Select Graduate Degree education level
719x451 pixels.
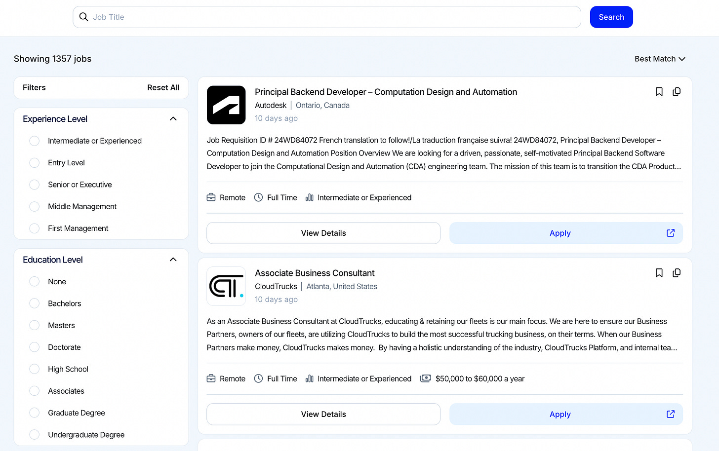[x=35, y=413]
